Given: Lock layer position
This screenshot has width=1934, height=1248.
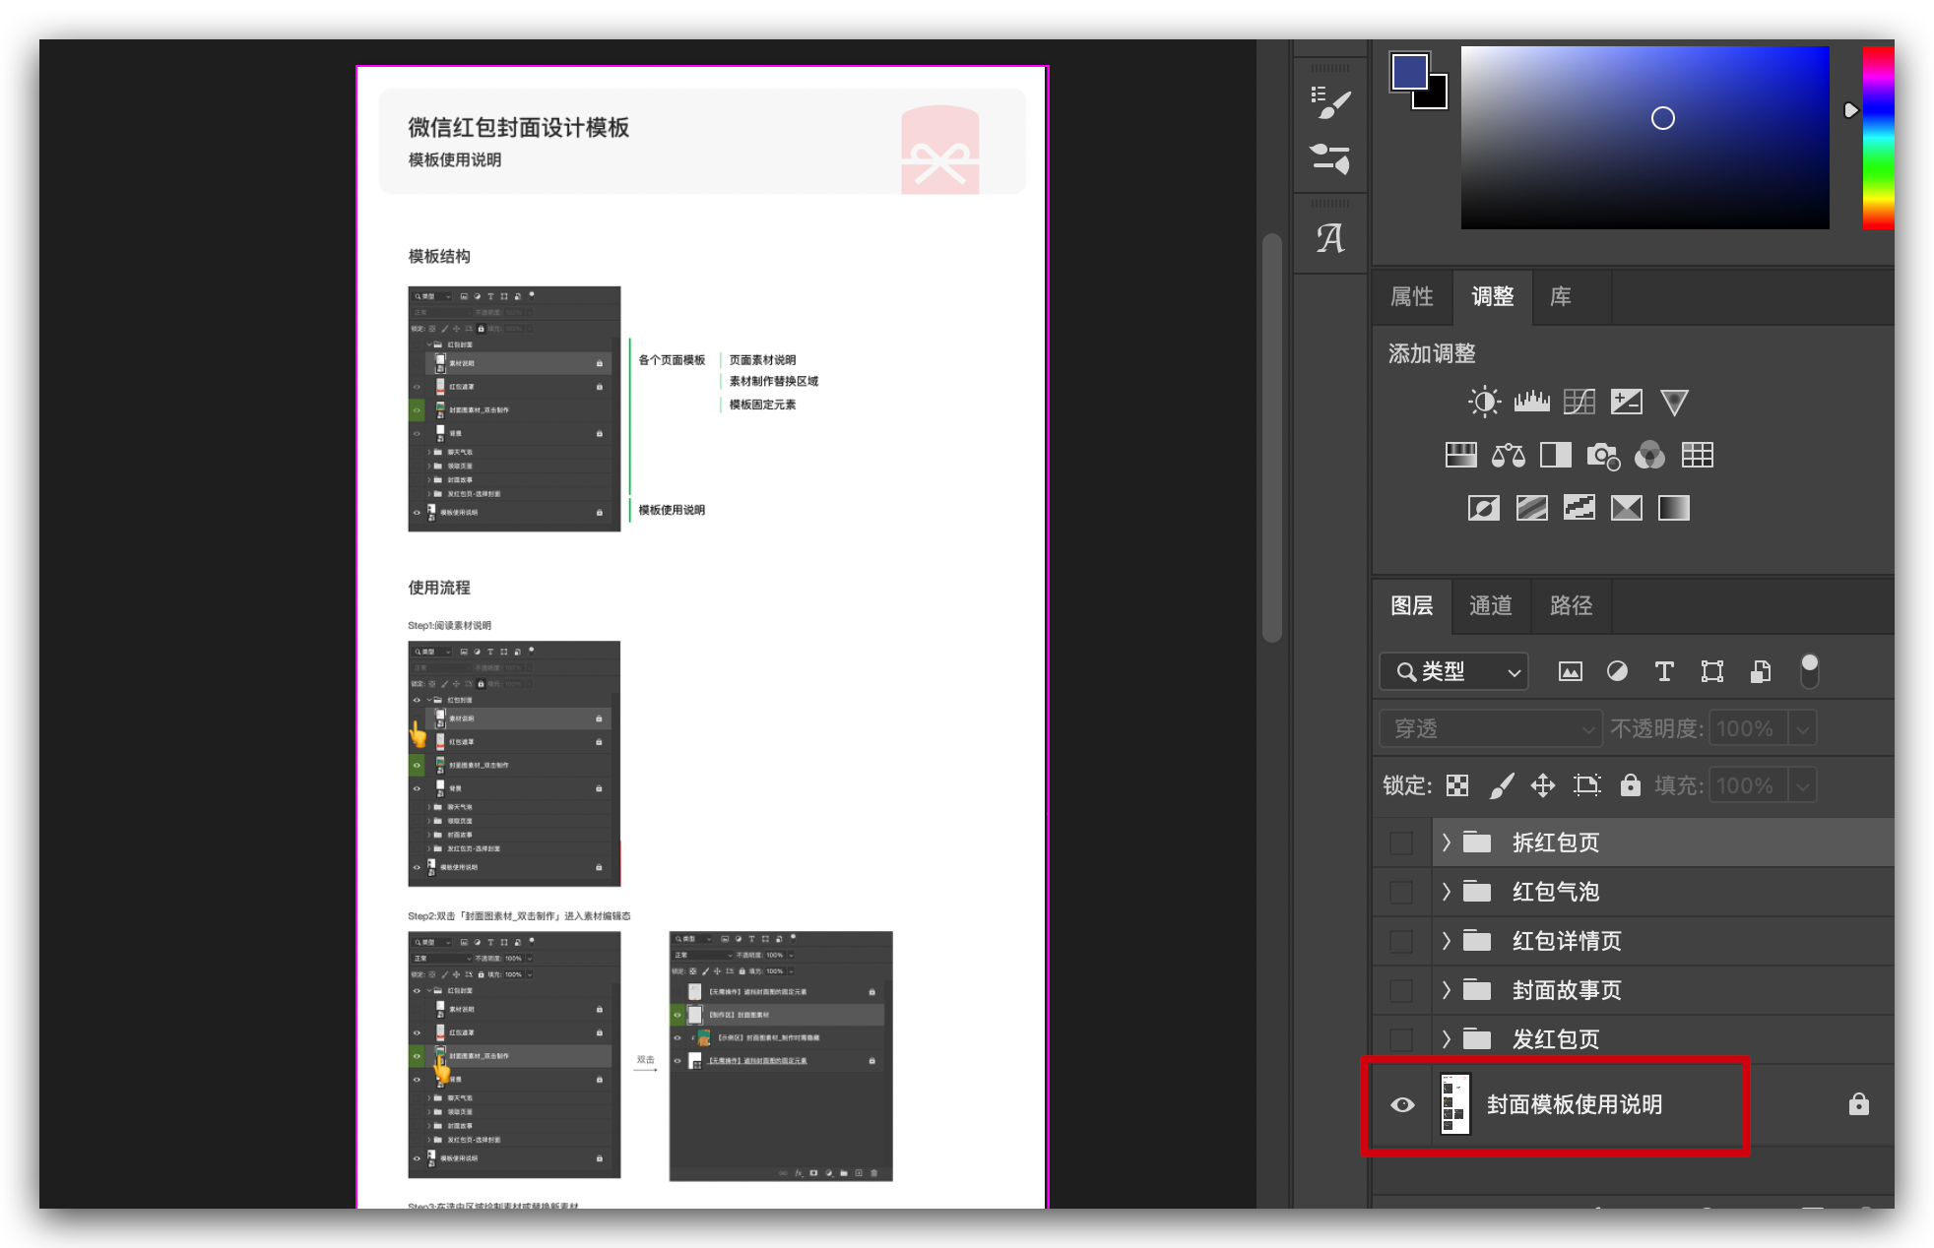Looking at the screenshot, I should pyautogui.click(x=1543, y=785).
